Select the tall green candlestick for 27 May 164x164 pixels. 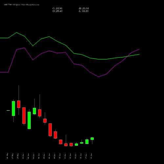(13, 109)
